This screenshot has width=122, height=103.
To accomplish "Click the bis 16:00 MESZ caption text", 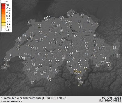I will pos(56,98).
